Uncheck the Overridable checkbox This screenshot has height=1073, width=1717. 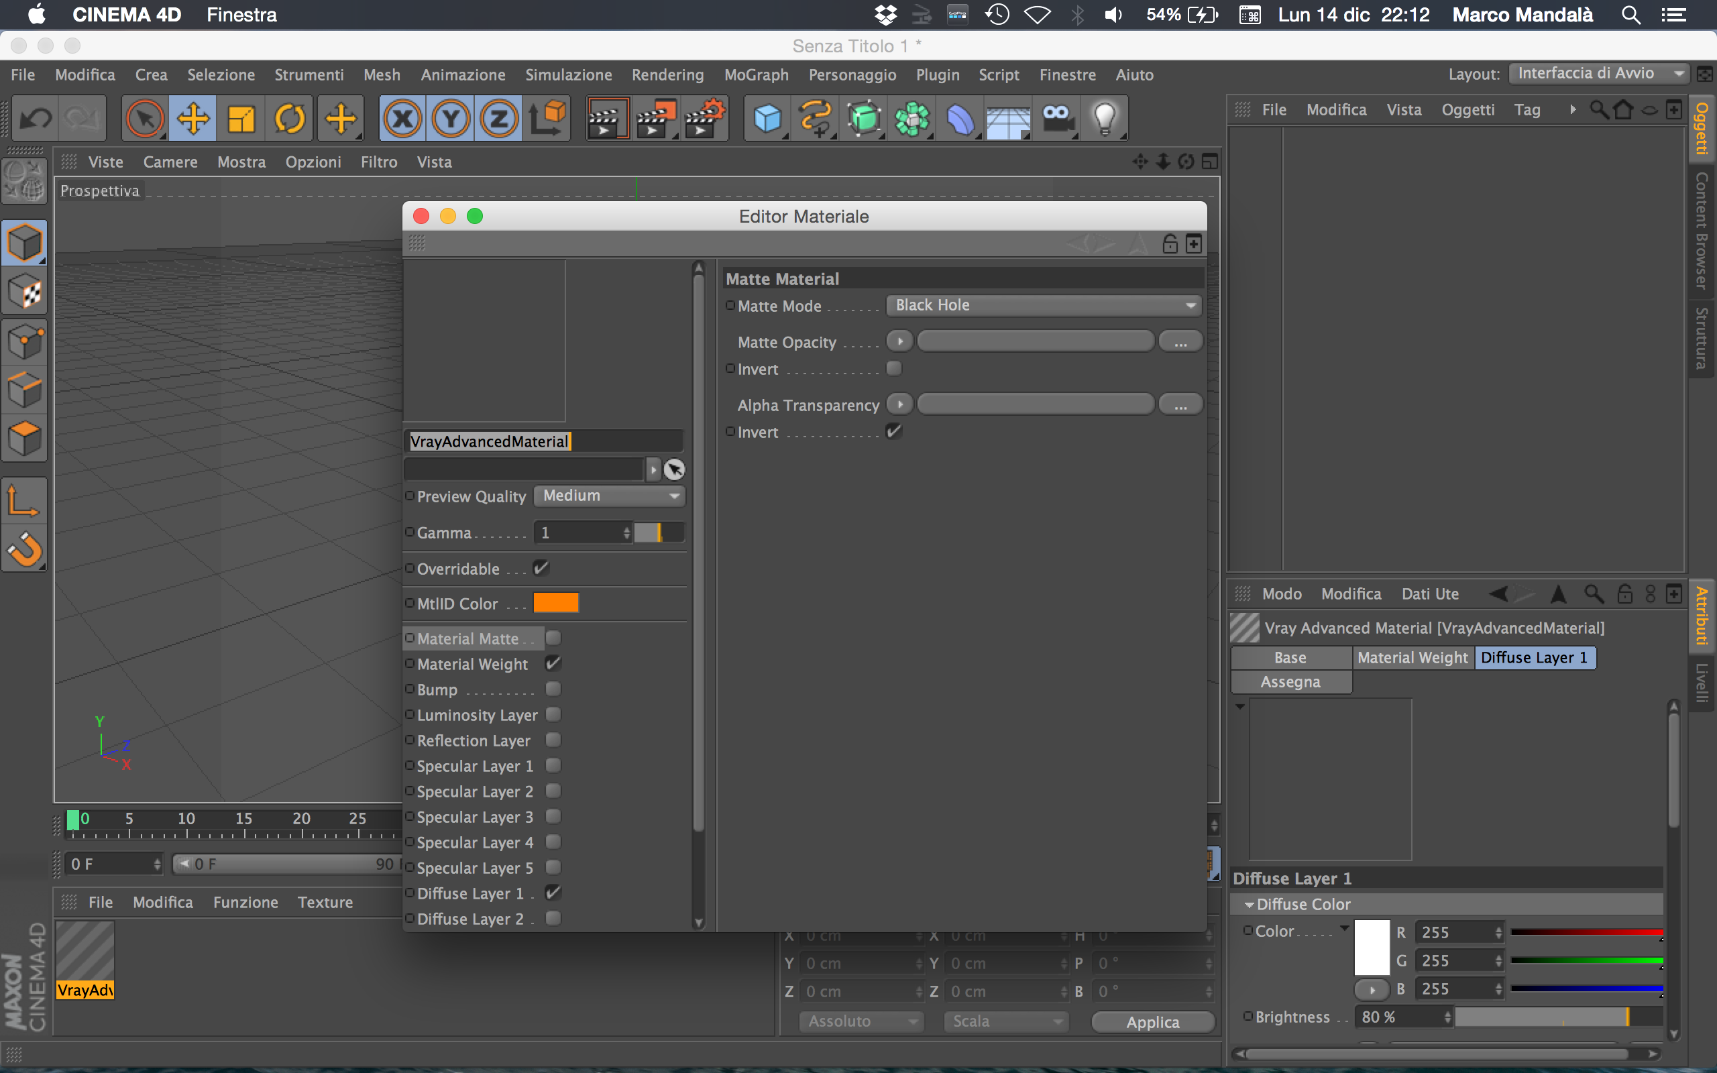[x=541, y=569]
